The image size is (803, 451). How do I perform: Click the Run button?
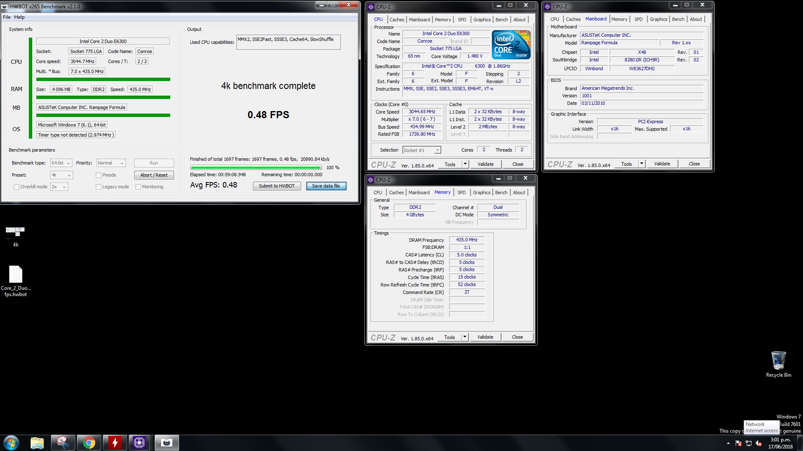(154, 163)
